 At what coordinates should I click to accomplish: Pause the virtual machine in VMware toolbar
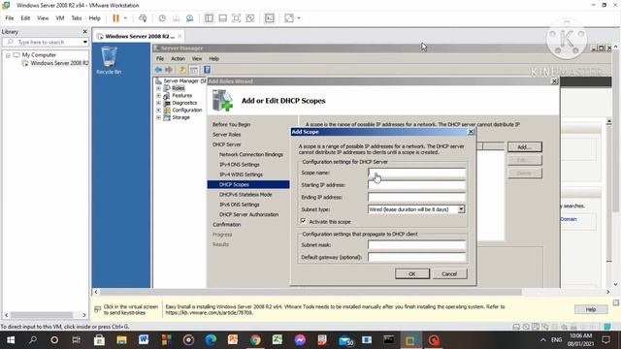point(115,18)
